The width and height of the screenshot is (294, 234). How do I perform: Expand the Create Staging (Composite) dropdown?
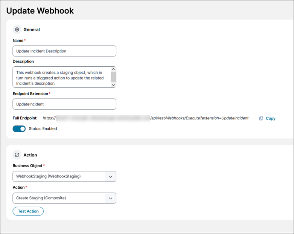tap(60, 198)
